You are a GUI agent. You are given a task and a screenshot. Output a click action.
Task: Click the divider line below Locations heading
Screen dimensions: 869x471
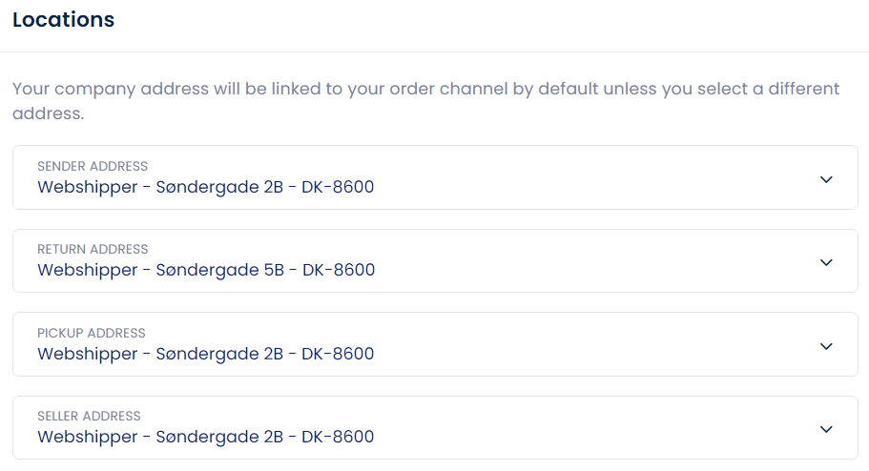click(434, 51)
